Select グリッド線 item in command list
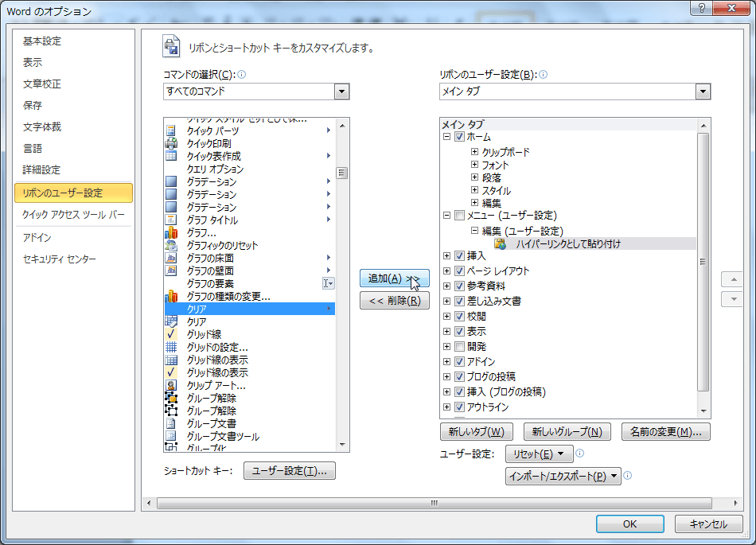Viewport: 756px width, 545px height. (249, 334)
